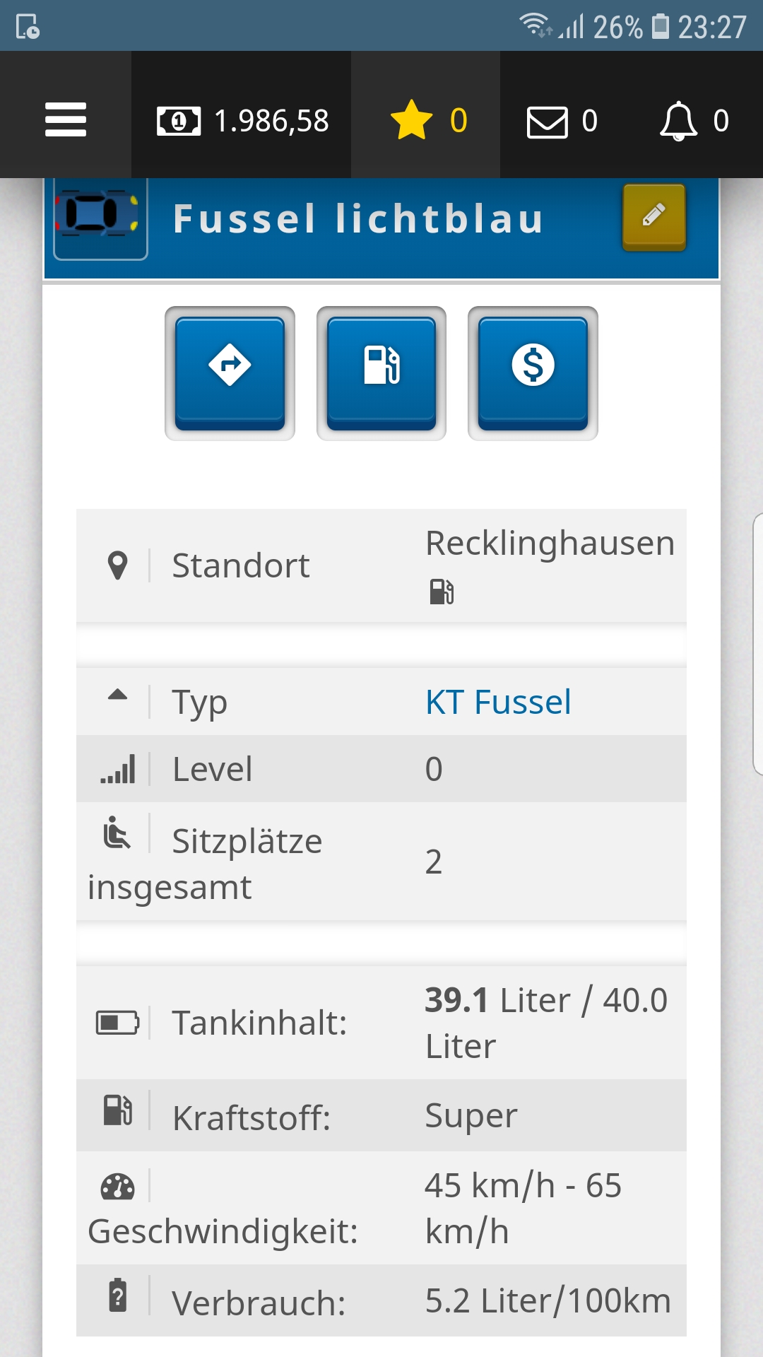Tap the blue car thumbnail

[101, 215]
